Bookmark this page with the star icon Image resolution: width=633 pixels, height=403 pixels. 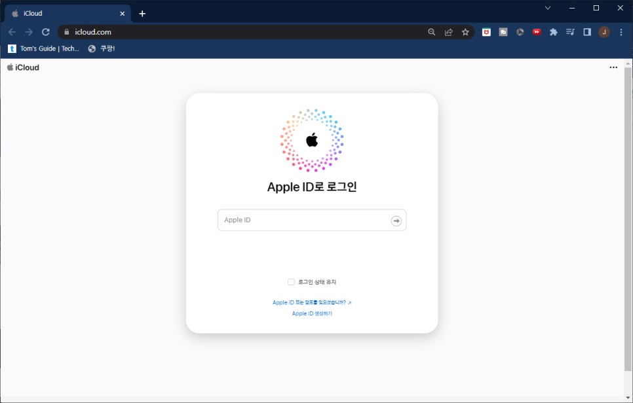pos(465,32)
